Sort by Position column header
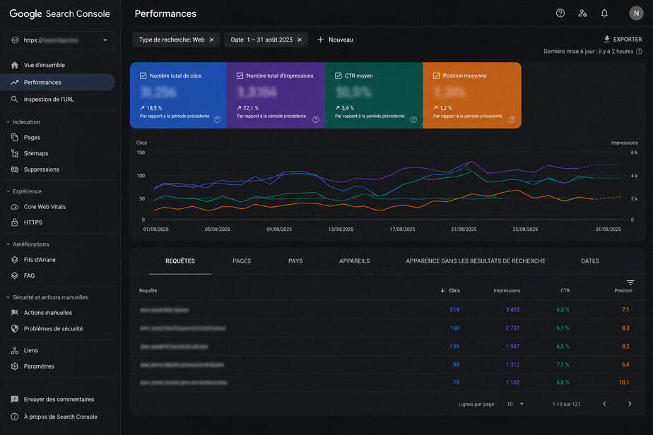Screen dimensions: 653x435 click(x=623, y=290)
